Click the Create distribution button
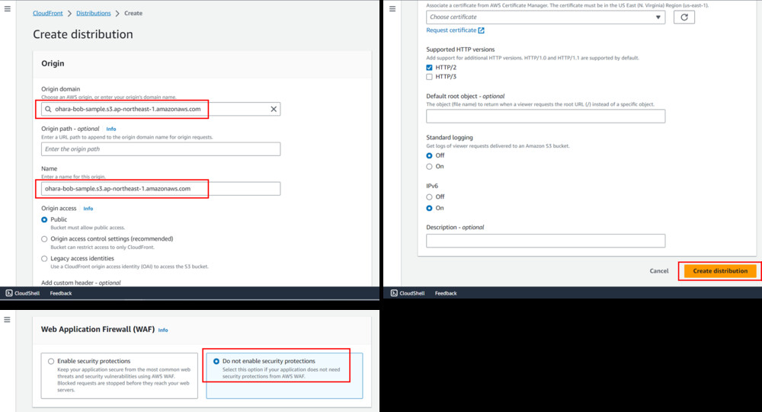762x412 pixels. [x=720, y=271]
